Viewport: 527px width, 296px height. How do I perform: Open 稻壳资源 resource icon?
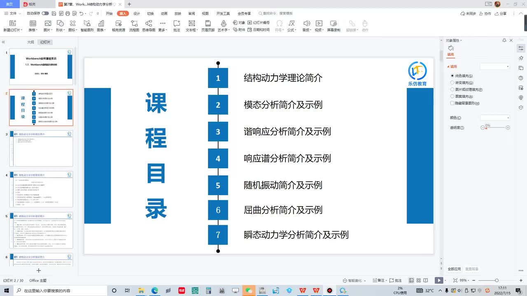119,23
